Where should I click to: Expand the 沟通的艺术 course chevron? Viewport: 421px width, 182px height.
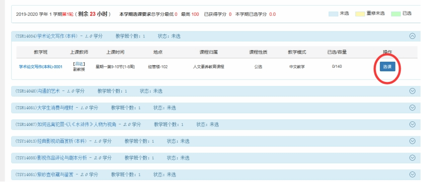click(413, 91)
